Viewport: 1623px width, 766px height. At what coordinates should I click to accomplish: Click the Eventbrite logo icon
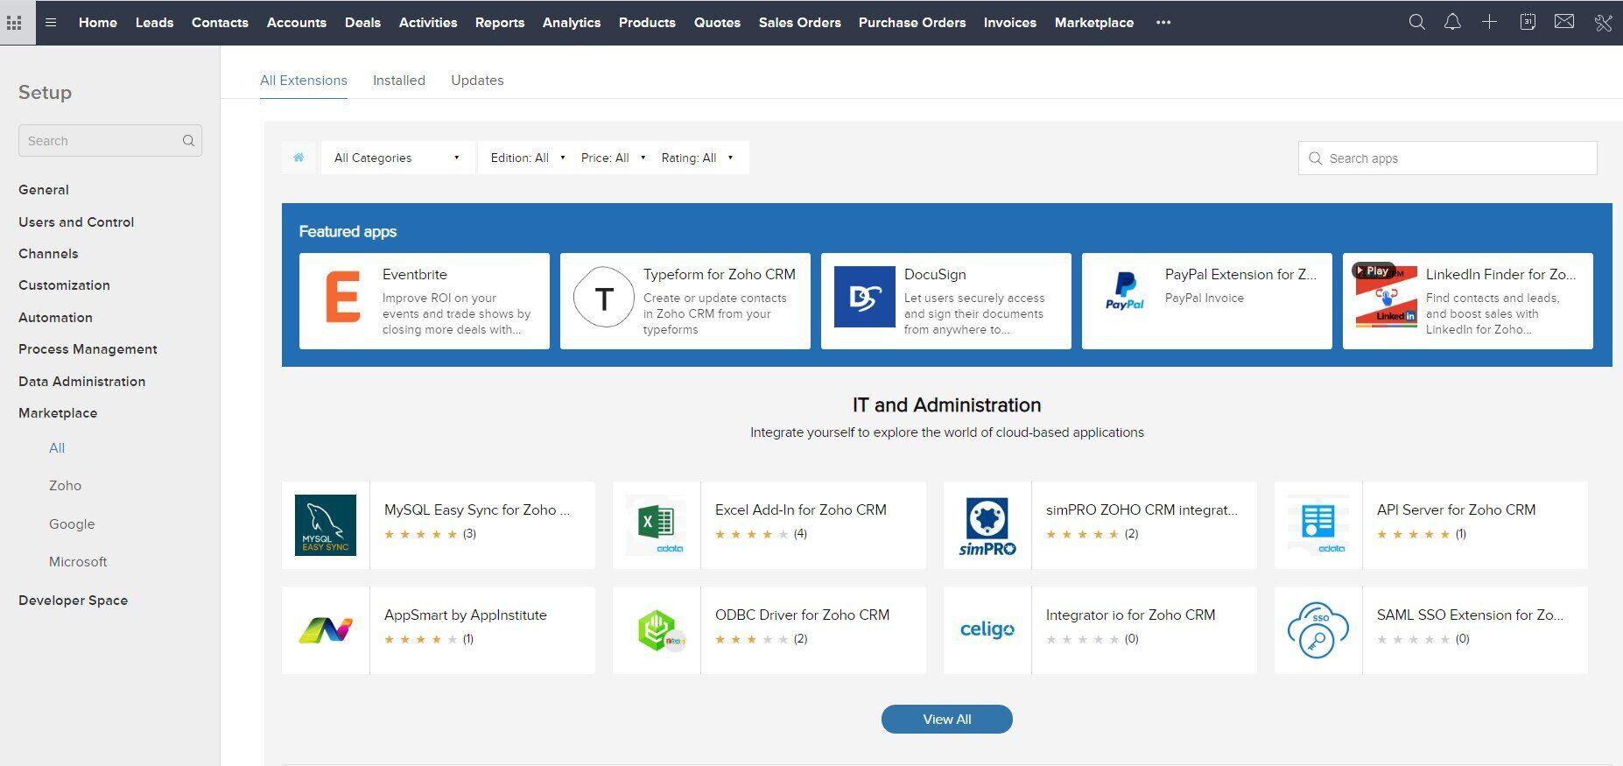(x=343, y=297)
